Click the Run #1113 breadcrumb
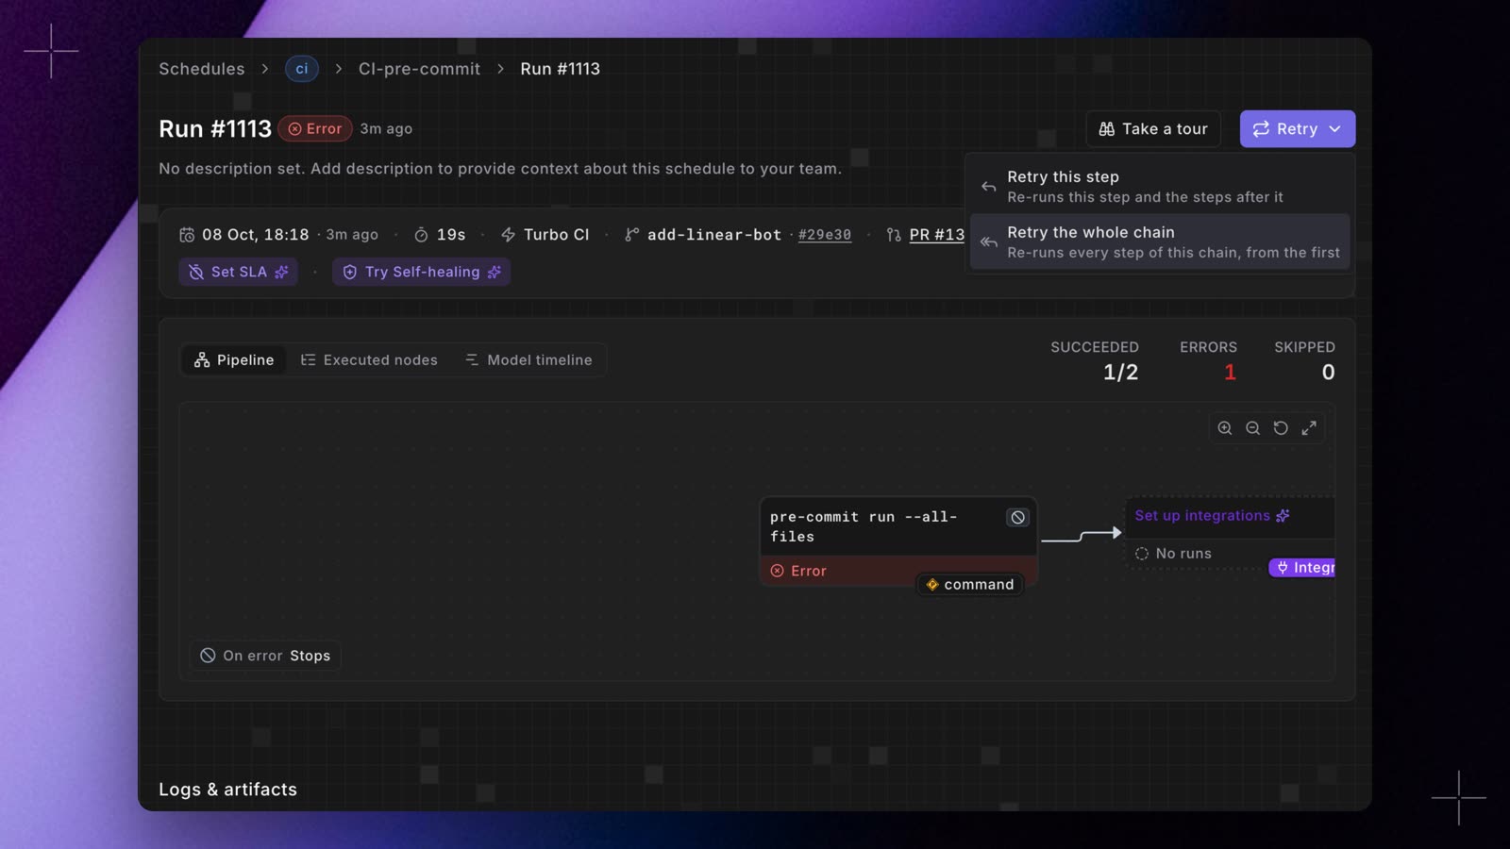The height and width of the screenshot is (849, 1510). pos(560,69)
